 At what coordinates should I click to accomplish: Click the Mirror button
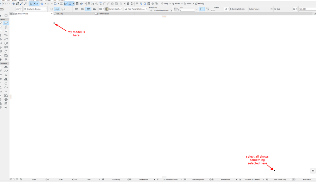188,3
